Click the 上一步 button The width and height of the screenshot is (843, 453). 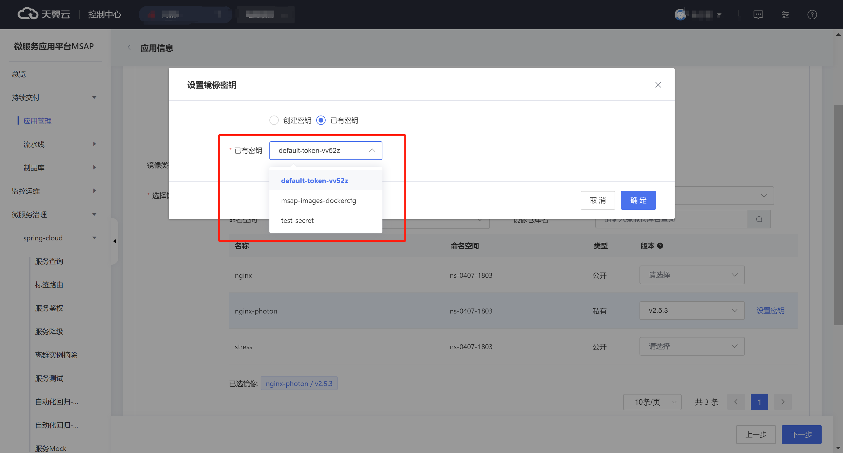coord(756,434)
